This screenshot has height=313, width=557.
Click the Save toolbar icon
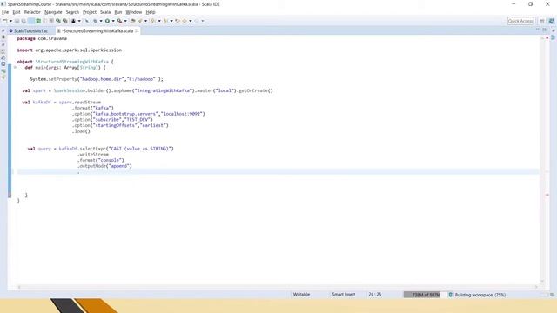point(17,21)
